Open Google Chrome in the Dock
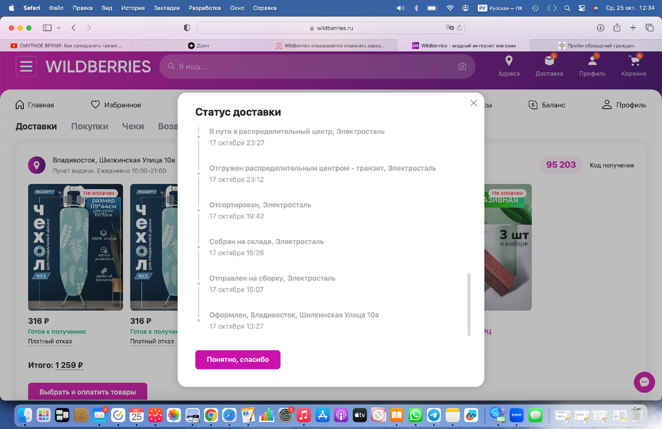Viewport: 662px width, 429px height. point(210,415)
